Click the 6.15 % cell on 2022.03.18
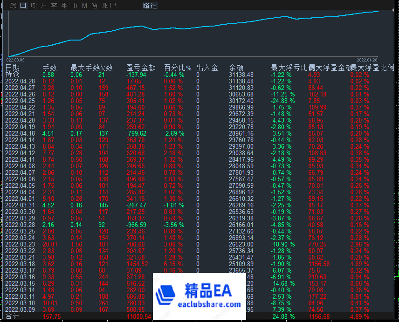Image resolution: width=399 pixels, height=322 pixels. click(173, 264)
